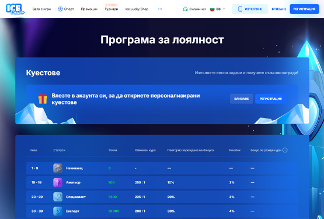This screenshot has width=324, height=219.
Task: Click the Специалист status badge icon
Action: 58,197
